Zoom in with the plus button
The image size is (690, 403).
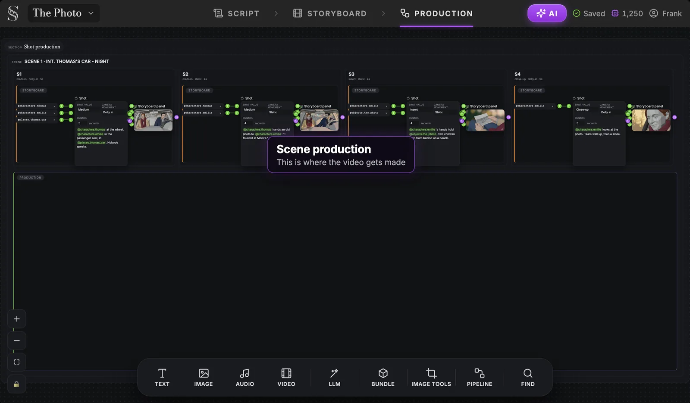tap(17, 319)
